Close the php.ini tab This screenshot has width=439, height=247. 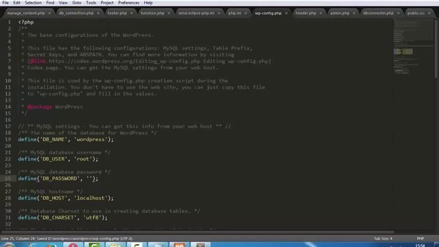(246, 13)
